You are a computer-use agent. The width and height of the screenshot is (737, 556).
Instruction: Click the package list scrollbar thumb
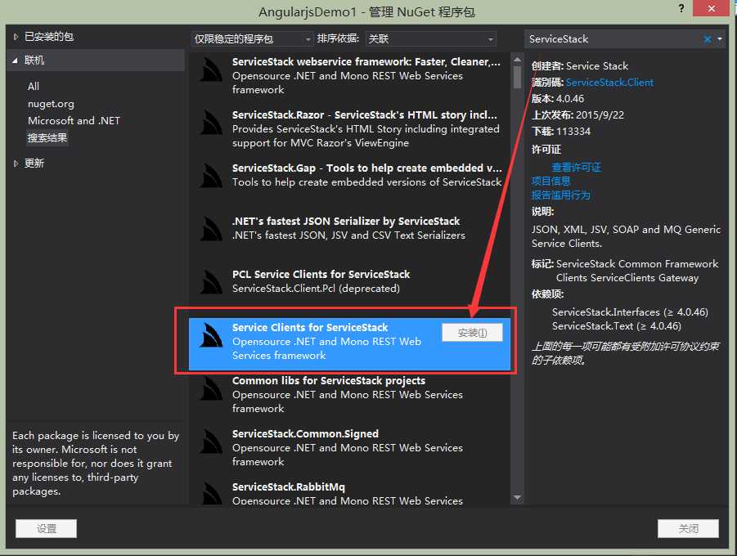click(517, 77)
